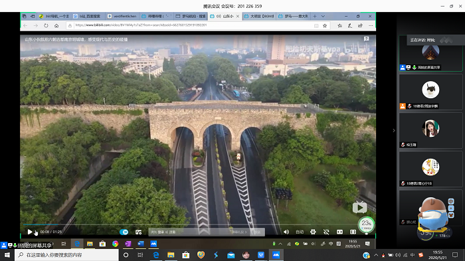Click the Windows taskbar search box

pyautogui.click(x=66, y=255)
